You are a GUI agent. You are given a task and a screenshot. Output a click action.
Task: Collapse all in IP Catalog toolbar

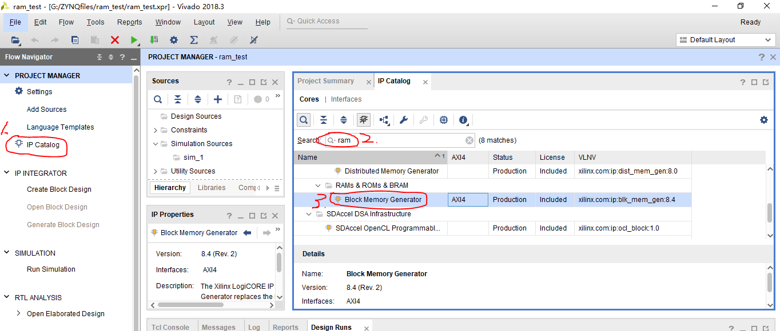coord(324,120)
